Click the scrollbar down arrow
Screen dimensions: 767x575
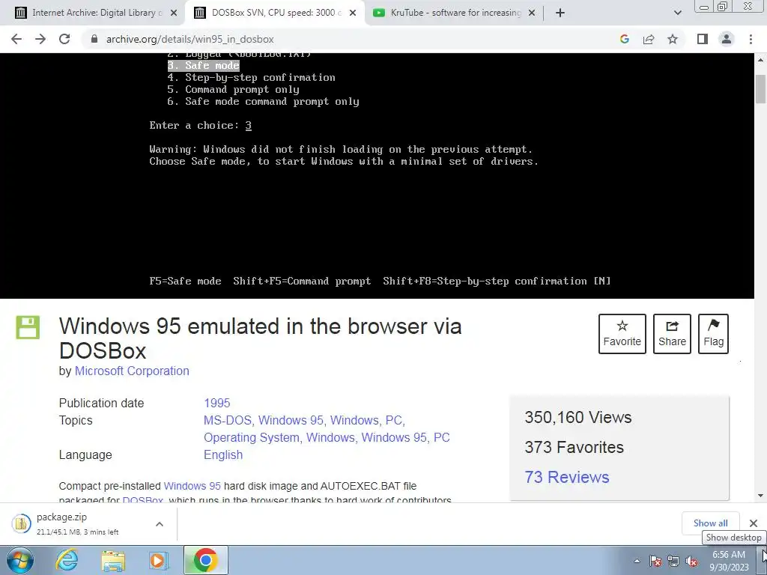[x=760, y=496]
